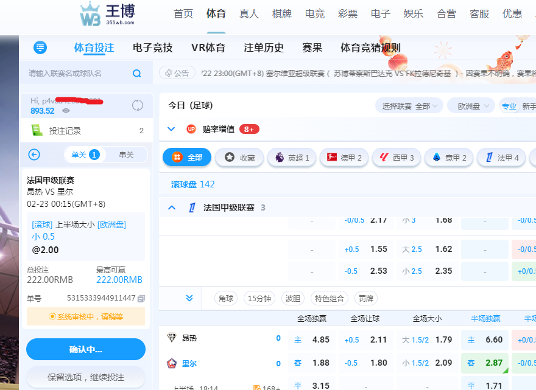Open the 收藏 star favorites filter
The height and width of the screenshot is (390, 536).
pyautogui.click(x=239, y=157)
